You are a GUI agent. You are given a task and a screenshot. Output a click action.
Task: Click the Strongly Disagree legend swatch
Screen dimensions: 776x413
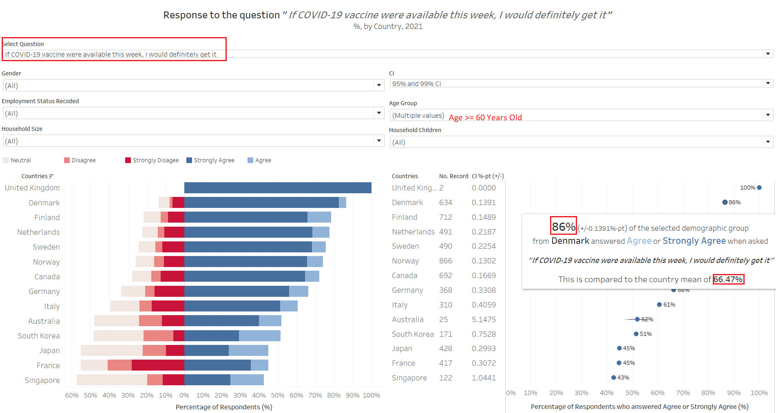point(128,160)
